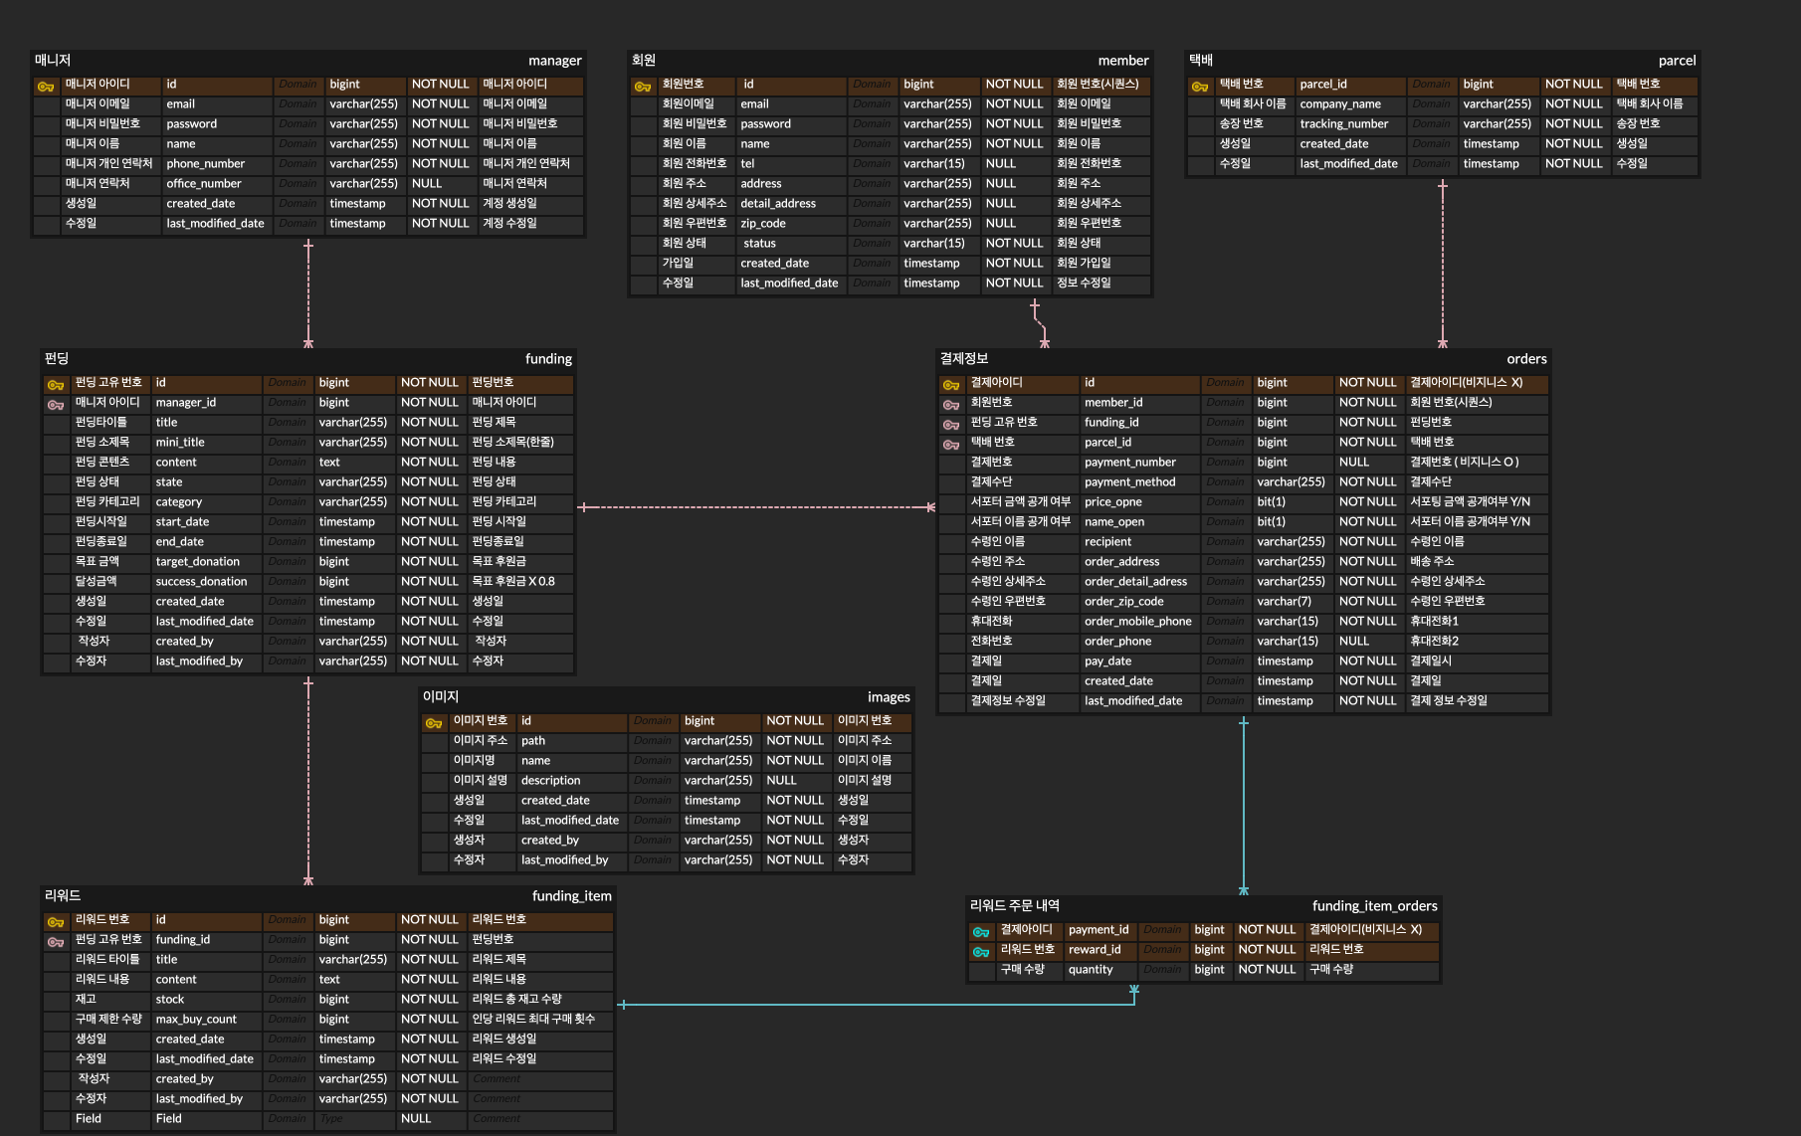Click the foreign key icon on orders funding_id row

pos(951,425)
